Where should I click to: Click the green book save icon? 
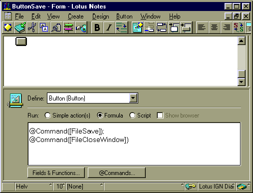pyautogui.click(x=20, y=27)
